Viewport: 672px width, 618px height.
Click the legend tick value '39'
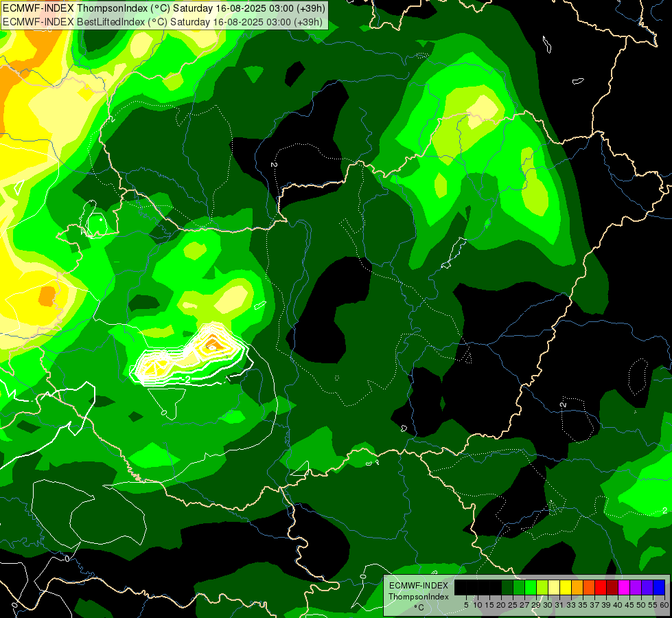pos(606,605)
